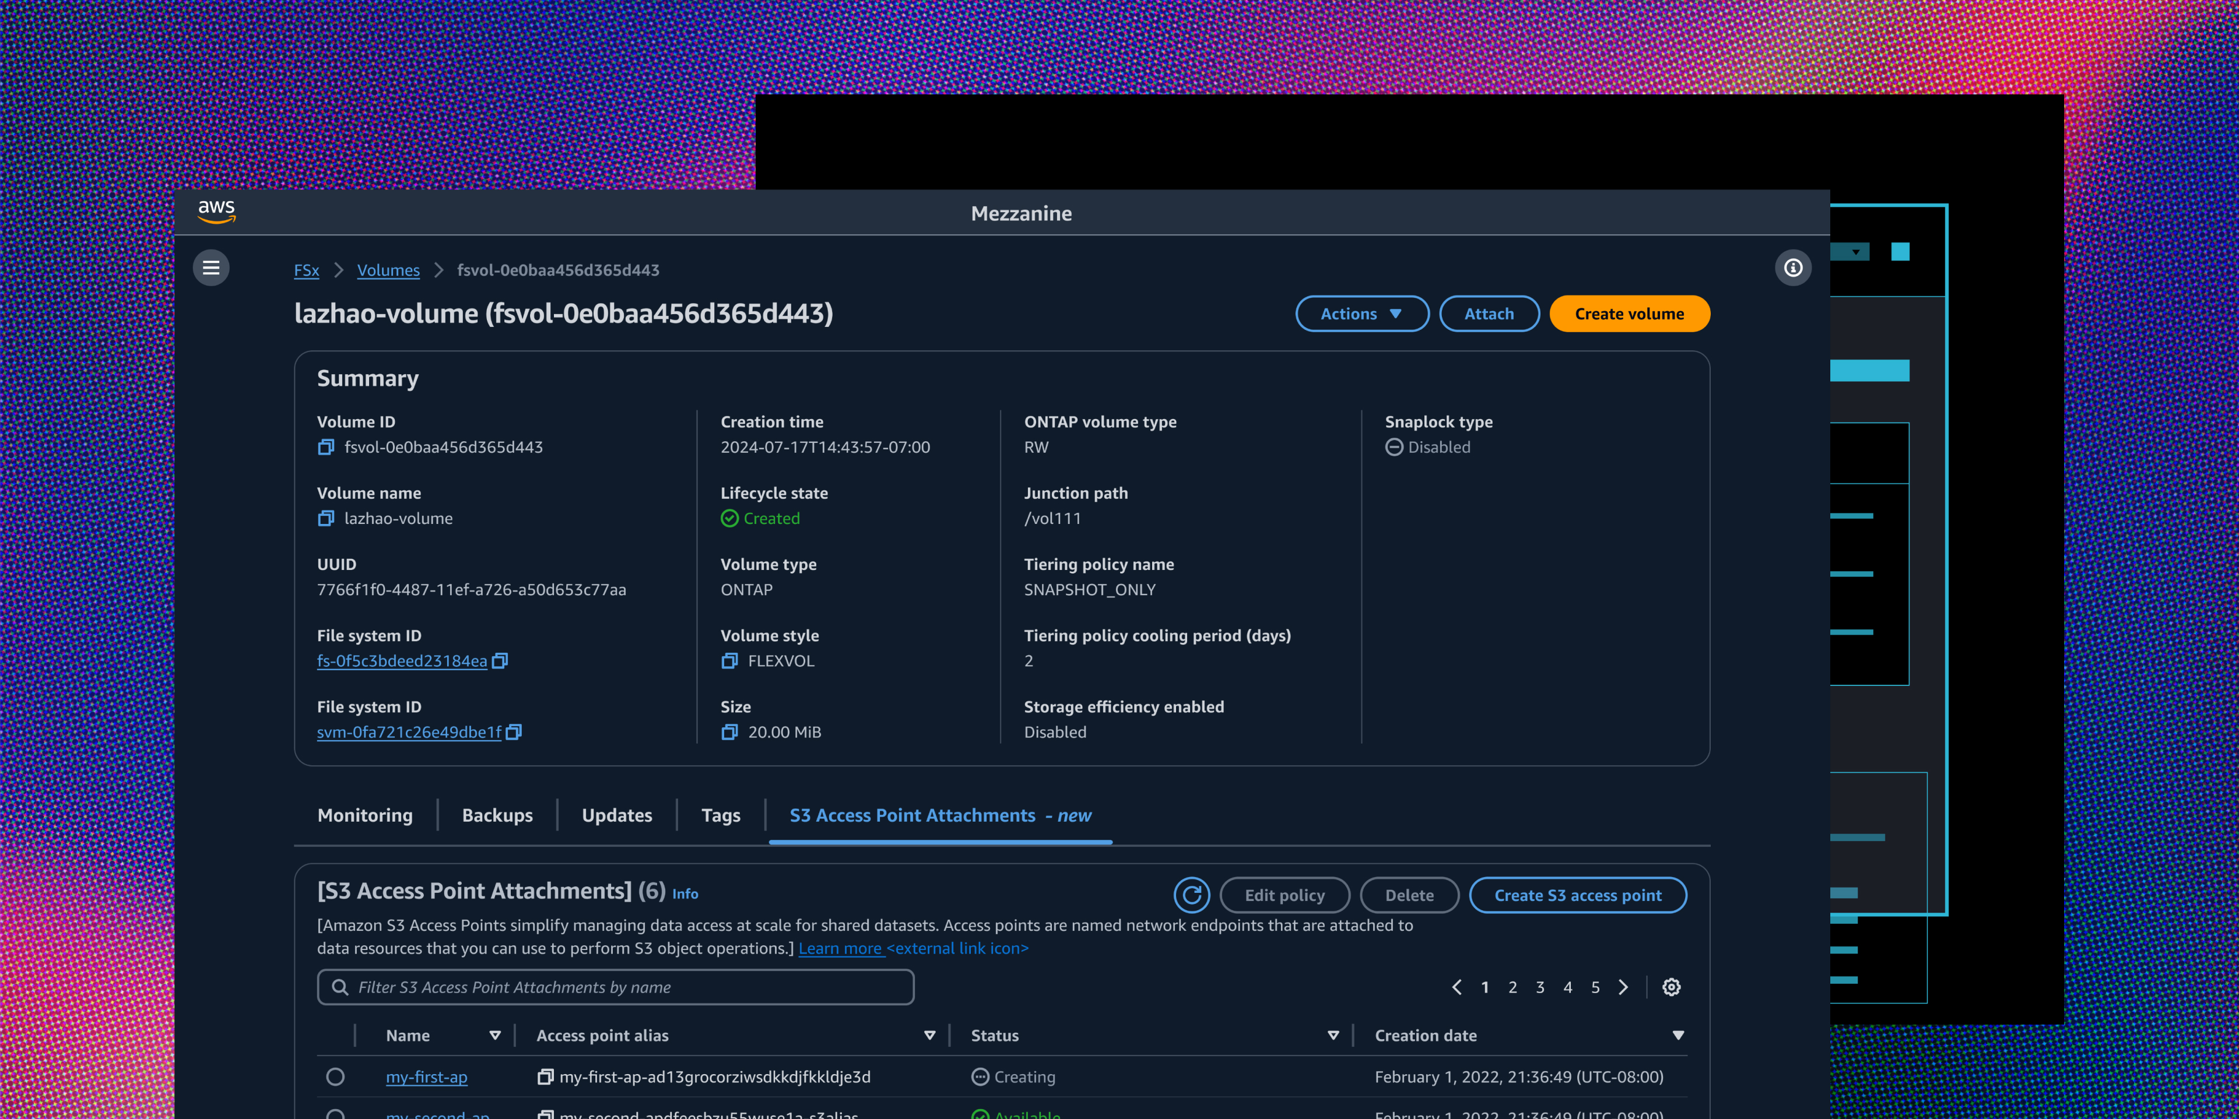Sort by Name column
The width and height of the screenshot is (2239, 1119).
[x=494, y=1034]
